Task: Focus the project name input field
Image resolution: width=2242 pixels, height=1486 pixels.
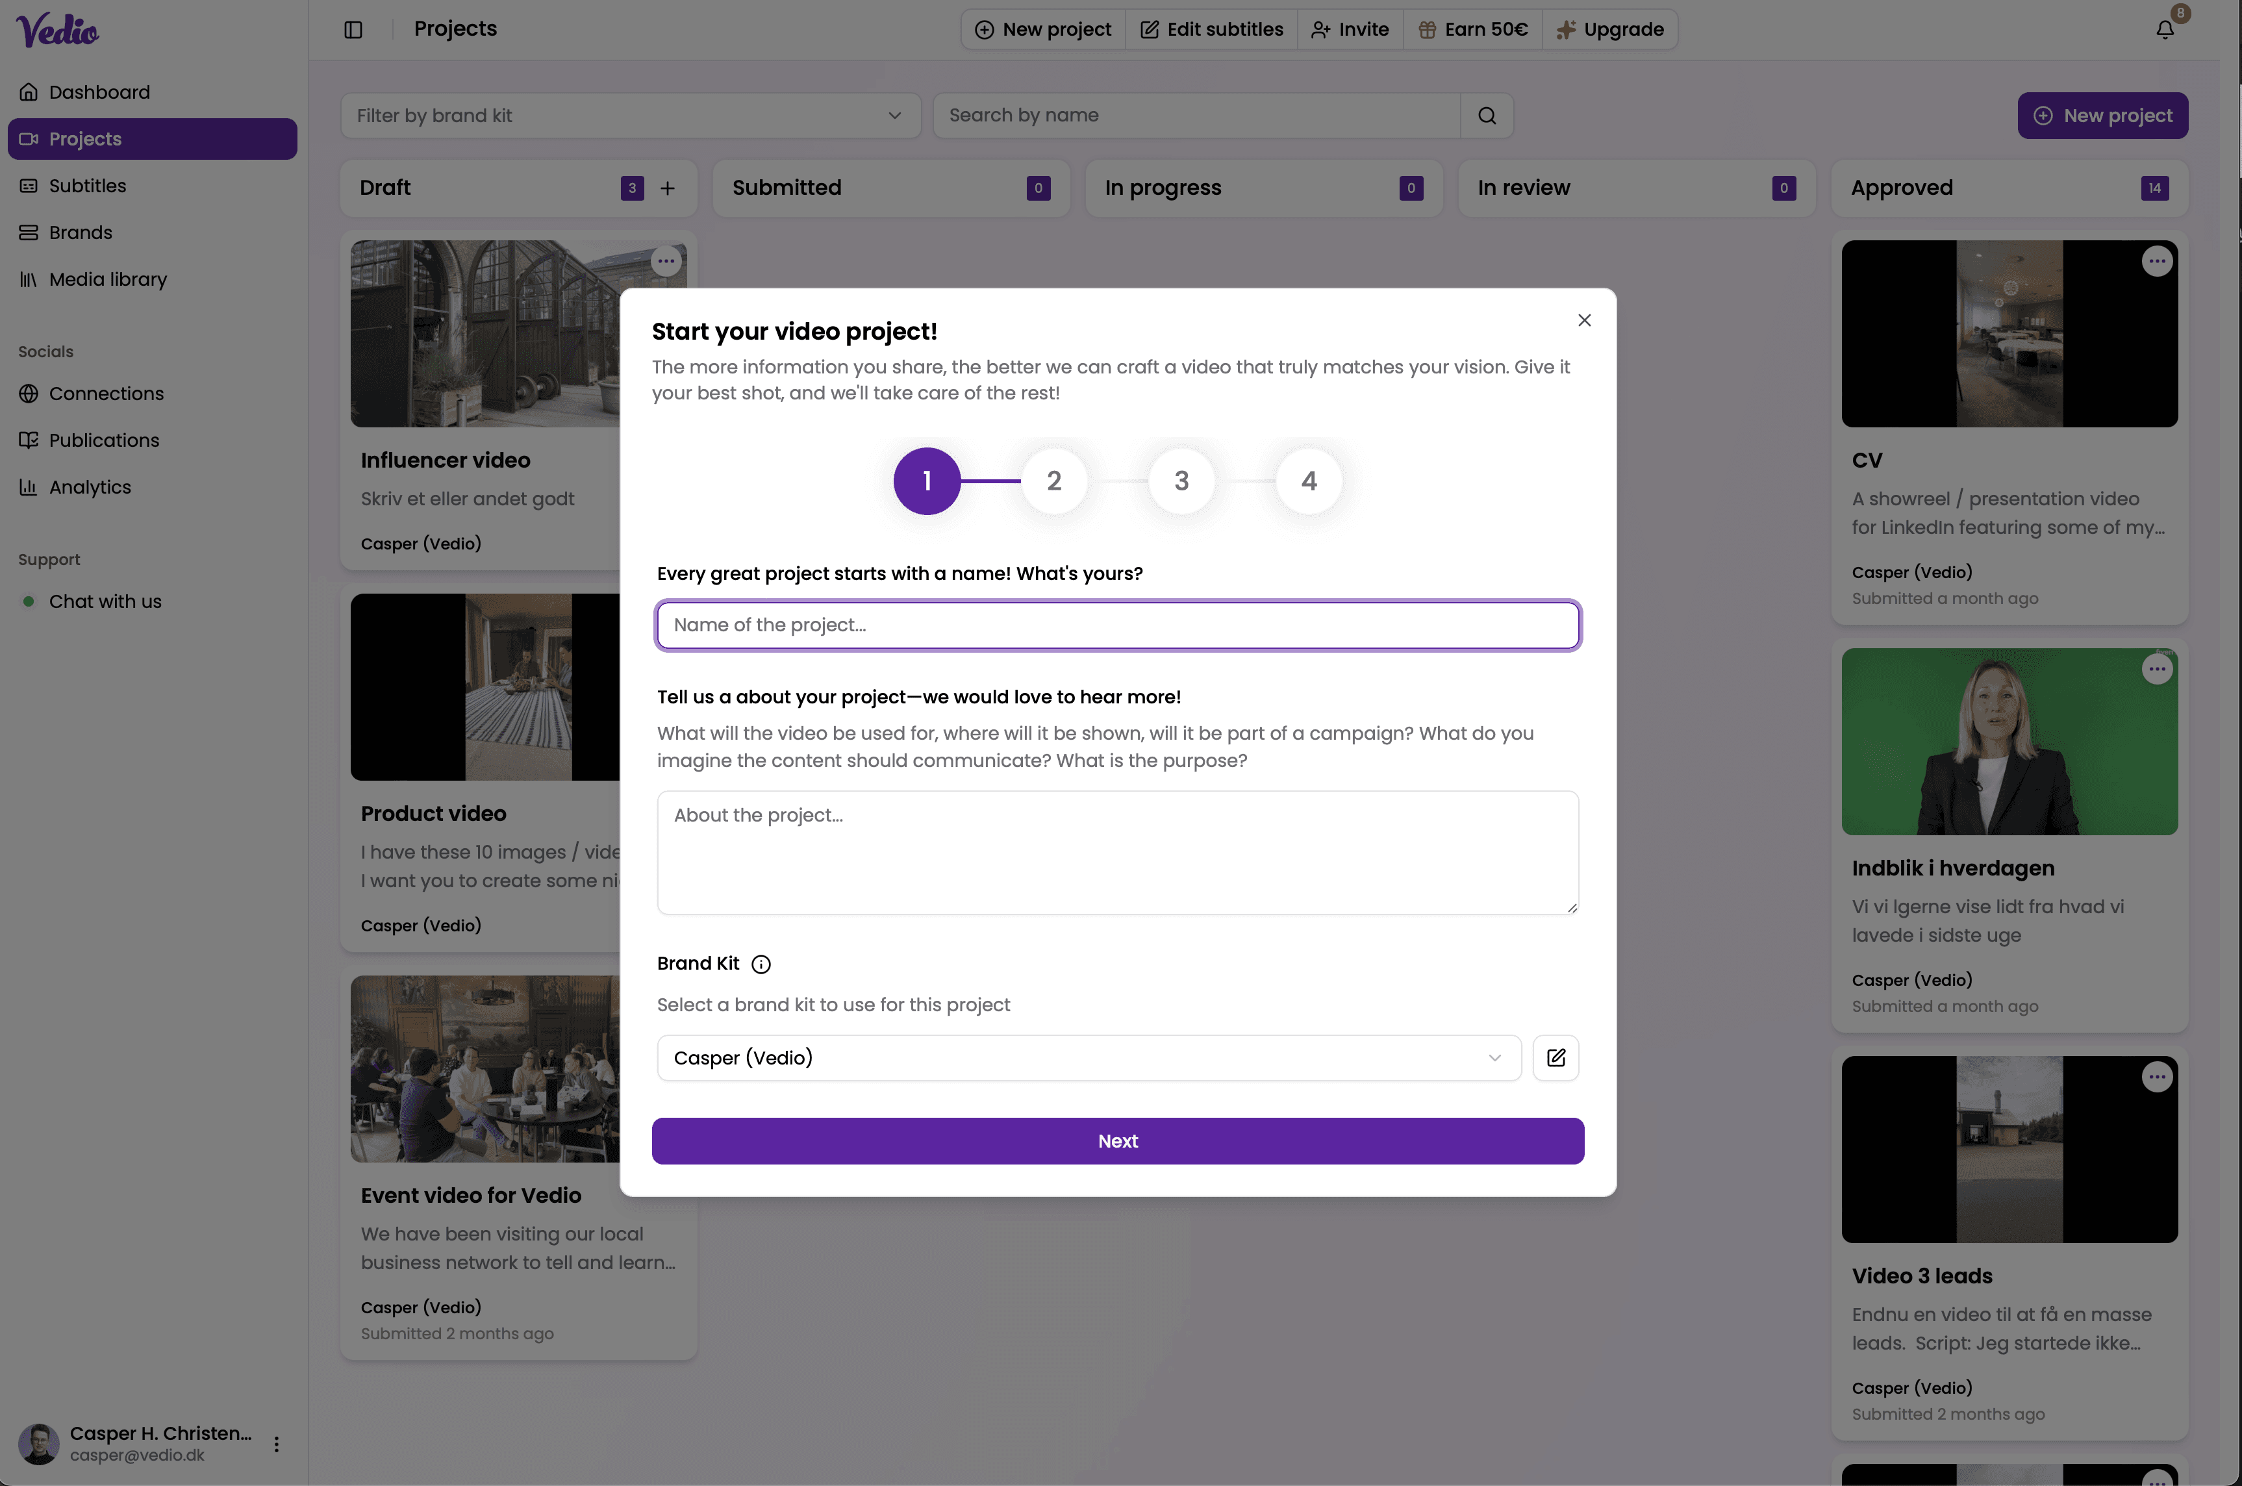Action: pyautogui.click(x=1117, y=625)
